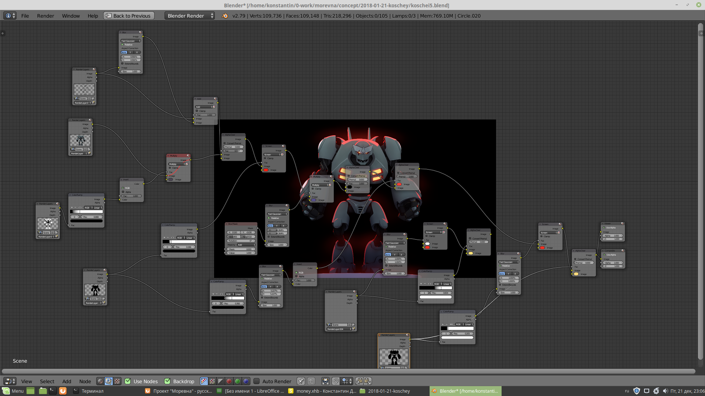Pin the current node tree

tap(301, 381)
